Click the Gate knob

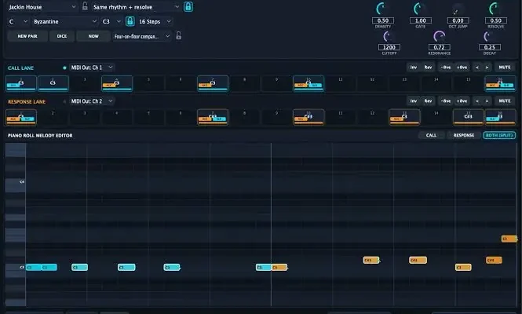coord(420,9)
